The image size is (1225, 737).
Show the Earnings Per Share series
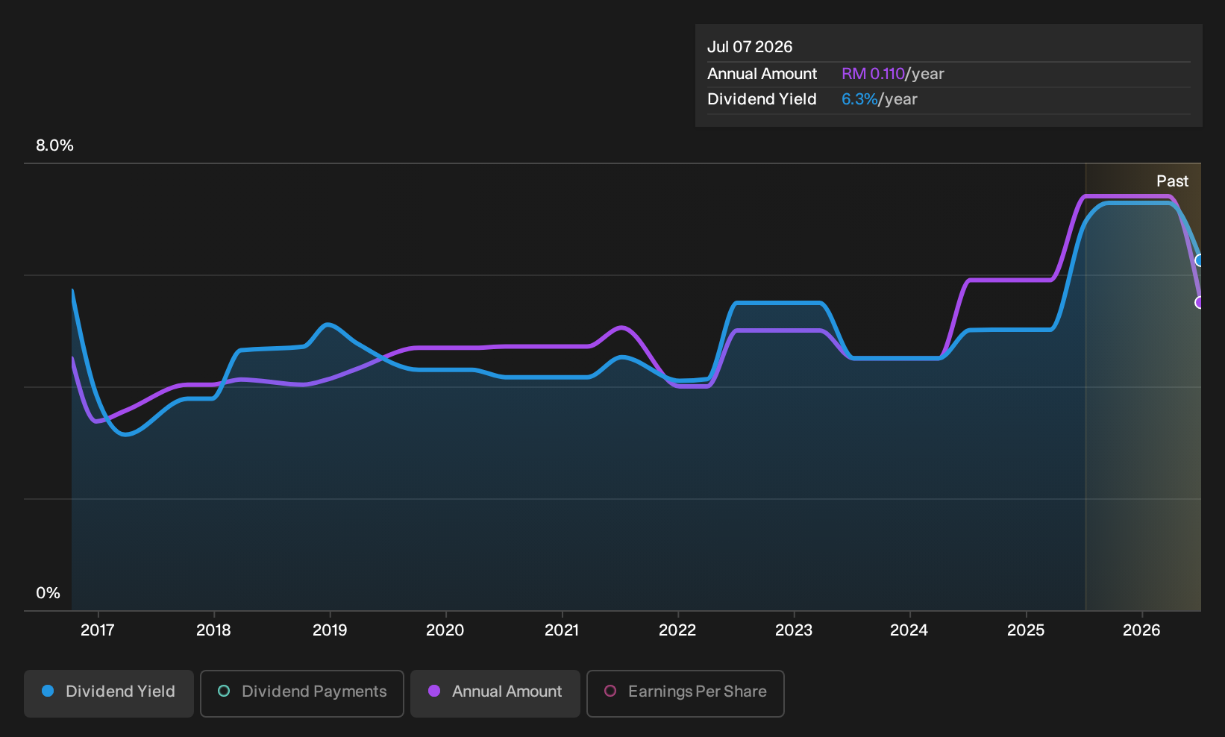coord(686,693)
